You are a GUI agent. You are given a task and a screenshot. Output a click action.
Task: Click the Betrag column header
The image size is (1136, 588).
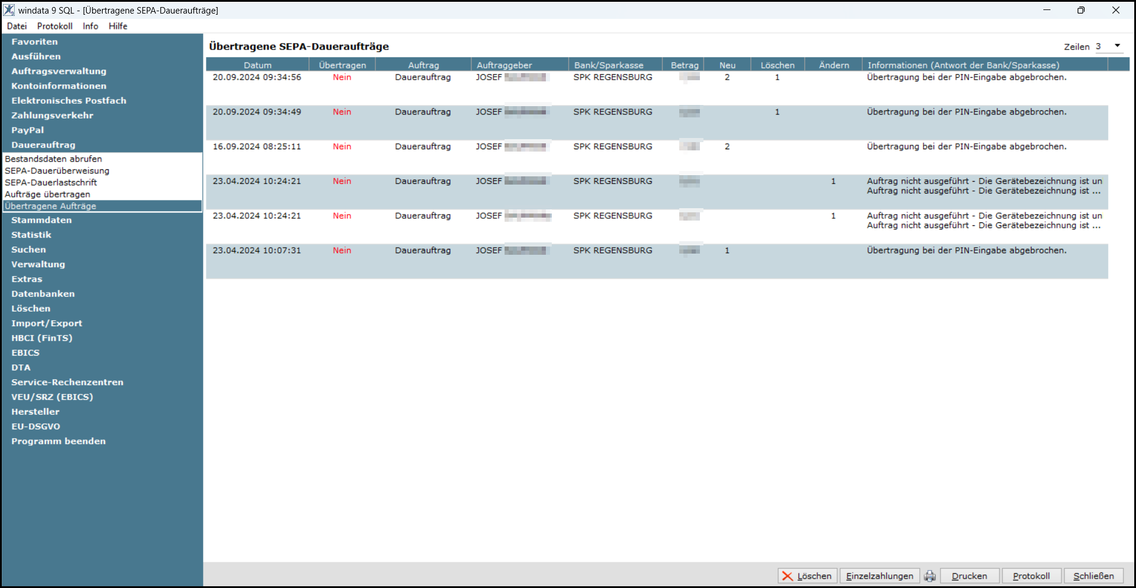684,65
